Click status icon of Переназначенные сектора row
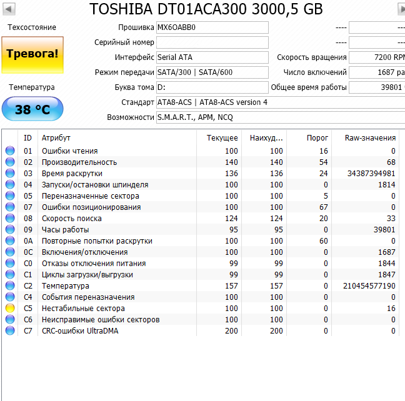Viewport: 405px width, 401px height. pos(10,196)
